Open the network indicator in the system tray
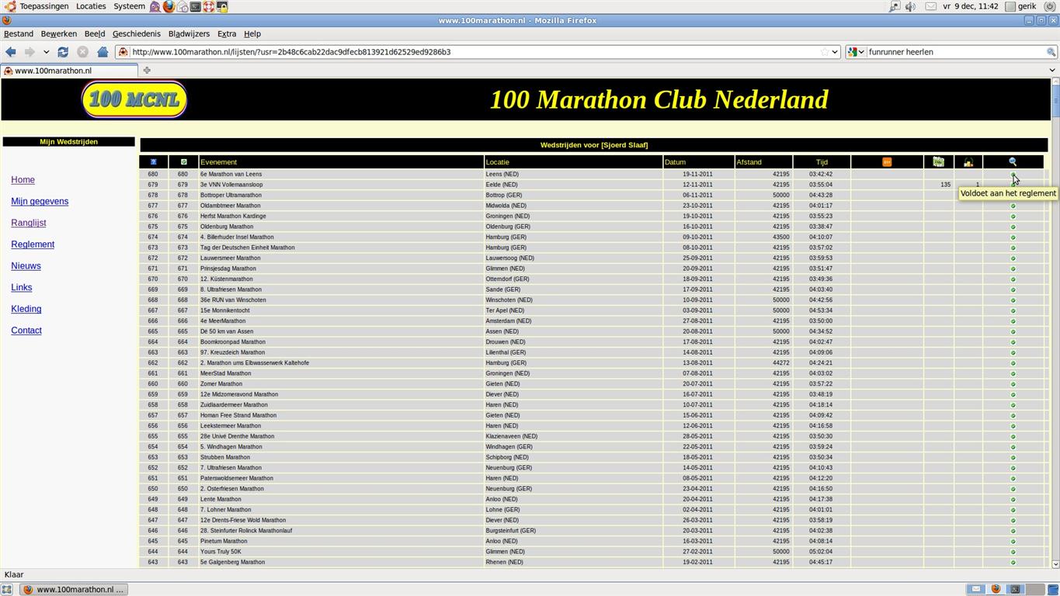This screenshot has width=1060, height=596. tap(895, 6)
